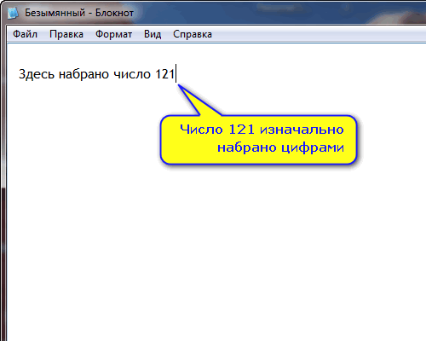Open the Формат menu
Image resolution: width=426 pixels, height=341 pixels.
pos(113,34)
